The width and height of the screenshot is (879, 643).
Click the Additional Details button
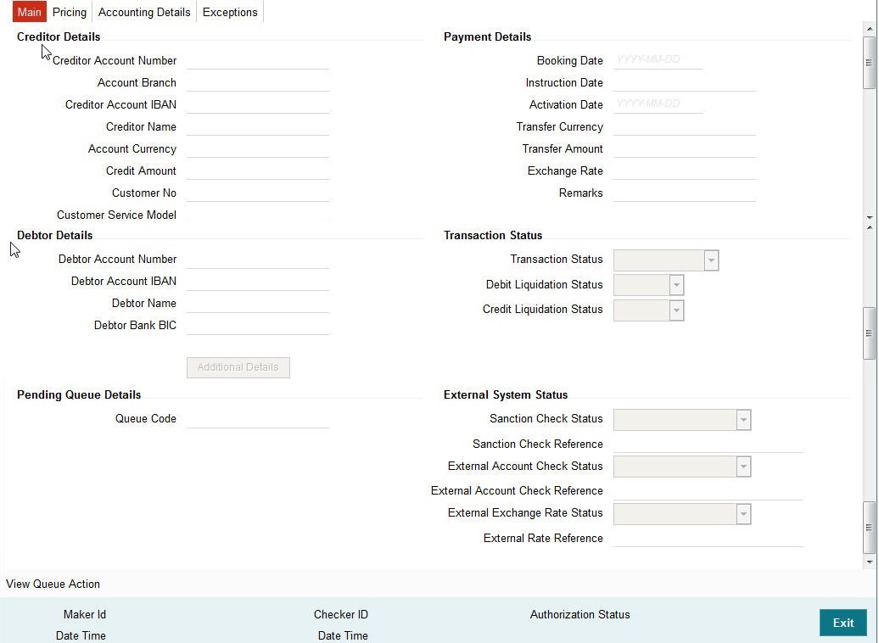[x=238, y=367]
